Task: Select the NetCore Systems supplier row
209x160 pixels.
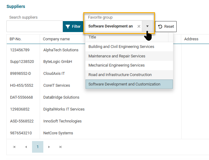Action: tap(58, 133)
